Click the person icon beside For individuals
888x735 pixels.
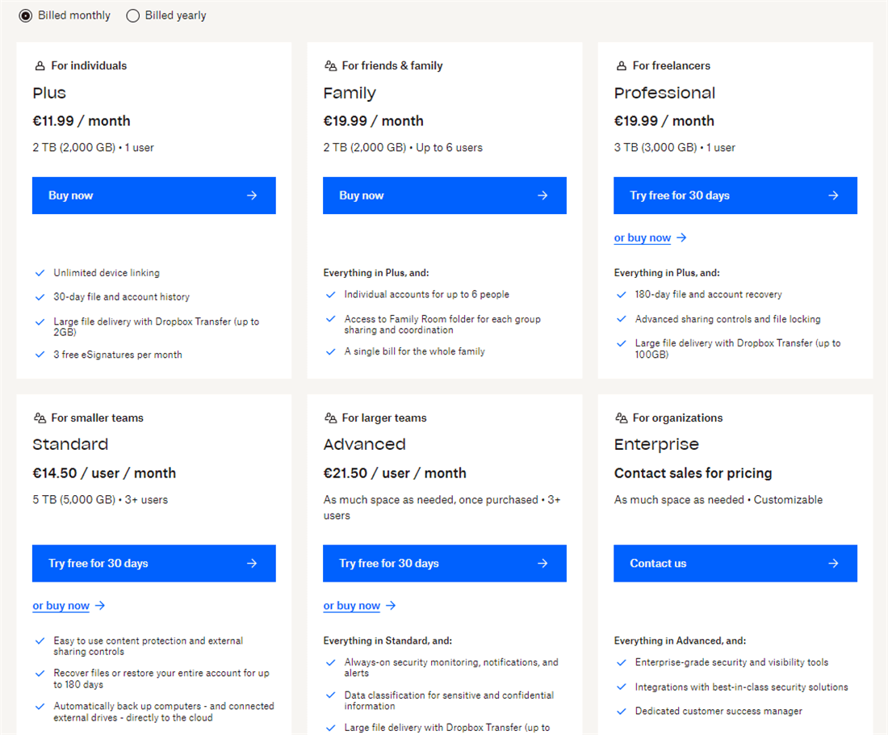coord(40,66)
